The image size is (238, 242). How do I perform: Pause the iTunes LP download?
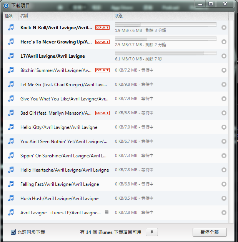[x=224, y=212]
